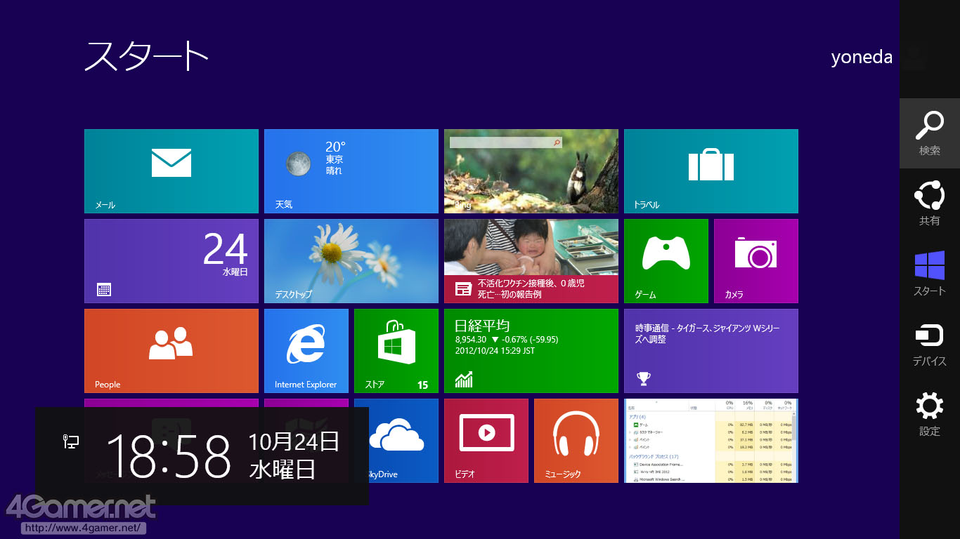Click the スタート charm with Windows logo
Screen dimensions: 960x539
click(930, 274)
